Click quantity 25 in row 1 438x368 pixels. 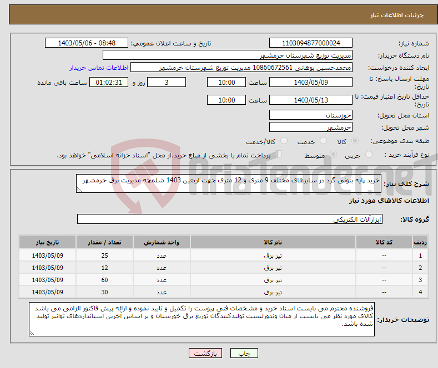[104, 255]
